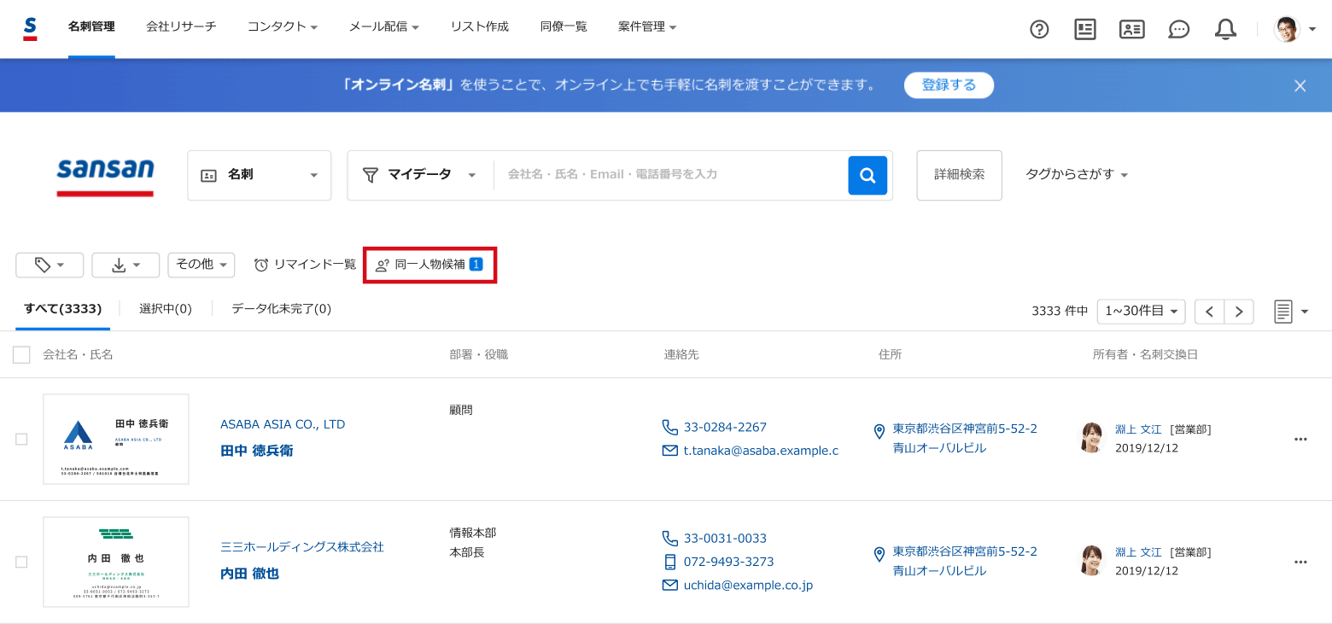Open リマインド一覧

pyautogui.click(x=305, y=265)
